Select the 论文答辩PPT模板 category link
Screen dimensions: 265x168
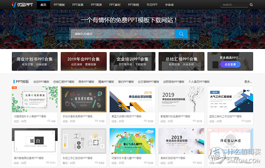click(x=148, y=82)
